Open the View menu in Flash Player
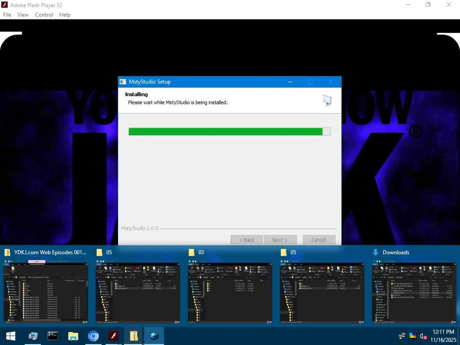This screenshot has height=345, width=460. click(x=23, y=15)
